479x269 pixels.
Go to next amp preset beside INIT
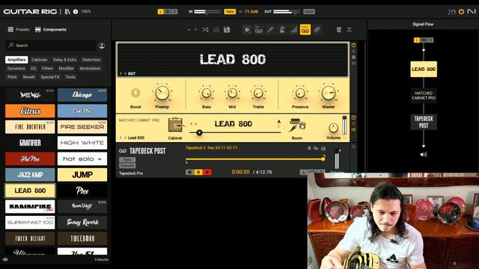pos(125,73)
